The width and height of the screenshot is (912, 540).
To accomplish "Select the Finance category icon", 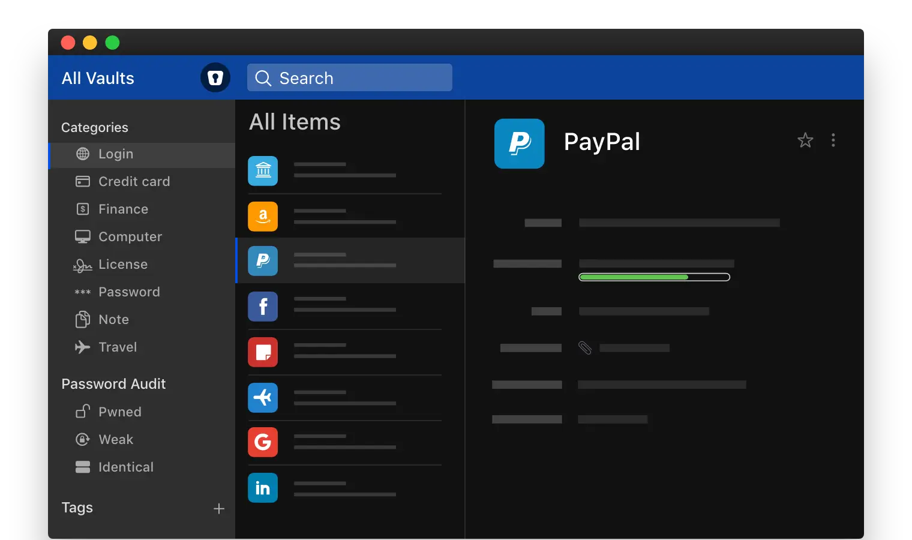I will (x=83, y=209).
